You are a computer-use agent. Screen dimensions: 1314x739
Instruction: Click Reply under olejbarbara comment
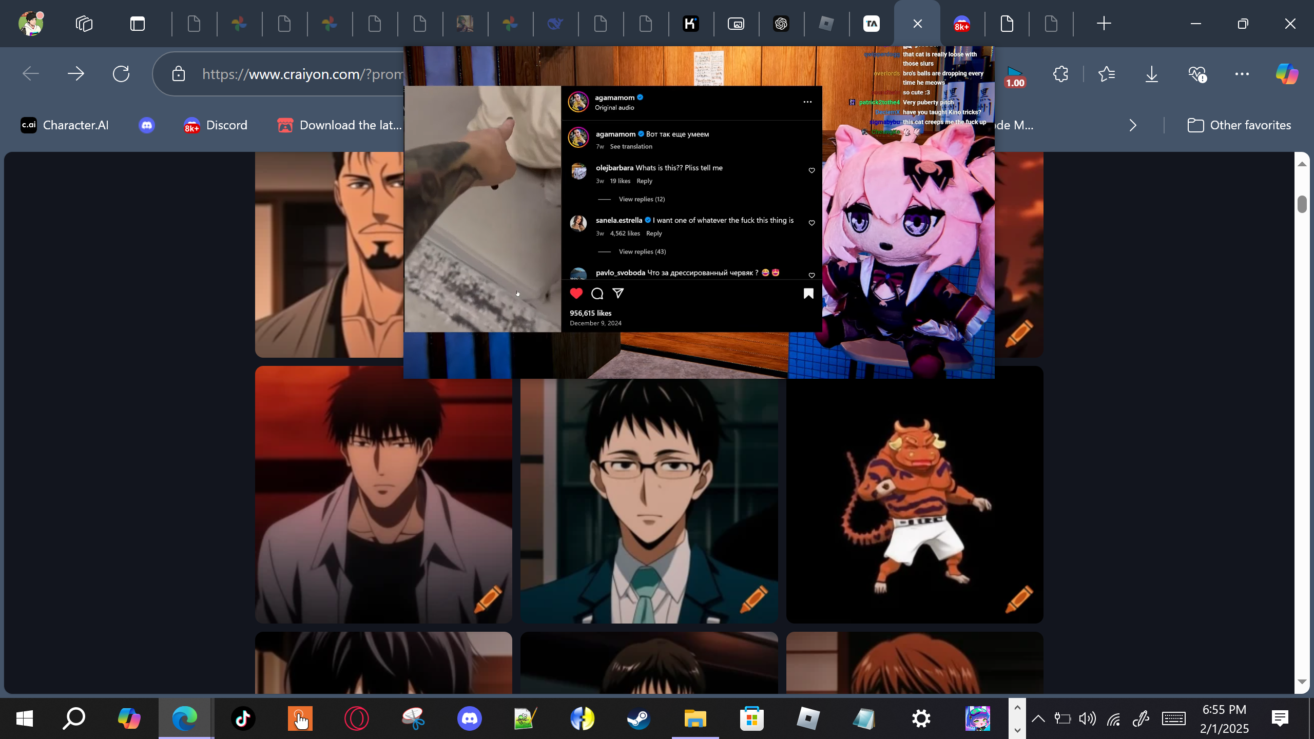tap(644, 181)
